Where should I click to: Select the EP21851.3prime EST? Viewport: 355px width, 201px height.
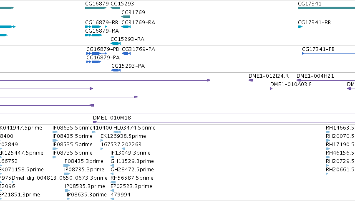[x=1, y=199]
